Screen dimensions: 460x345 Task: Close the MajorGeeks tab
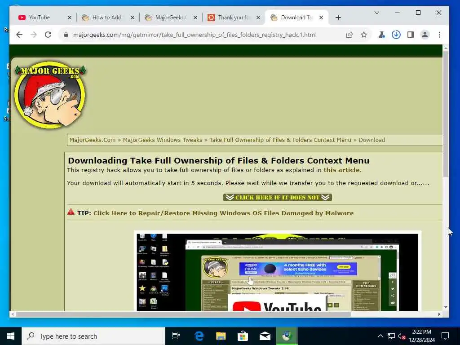195,18
